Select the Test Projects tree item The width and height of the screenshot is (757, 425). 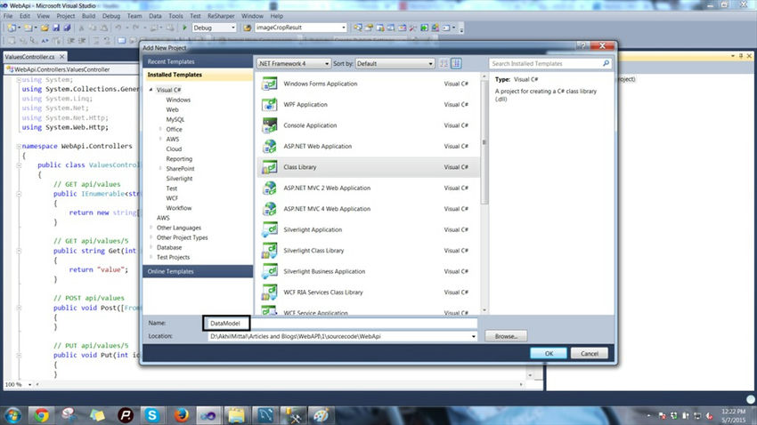click(173, 257)
